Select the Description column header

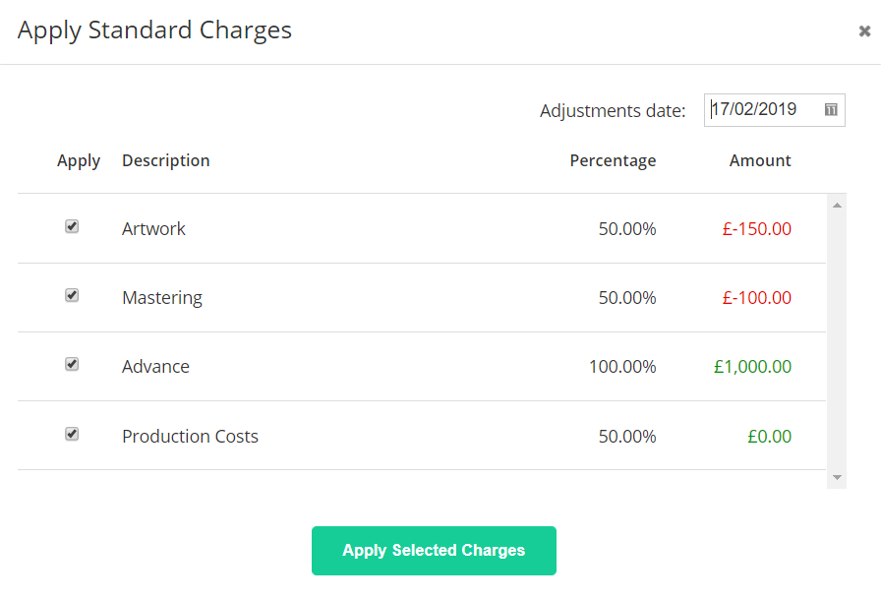(165, 160)
